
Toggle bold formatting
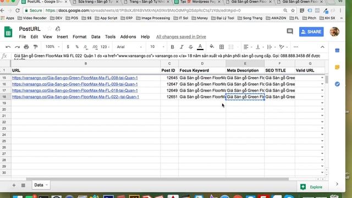click(172, 47)
